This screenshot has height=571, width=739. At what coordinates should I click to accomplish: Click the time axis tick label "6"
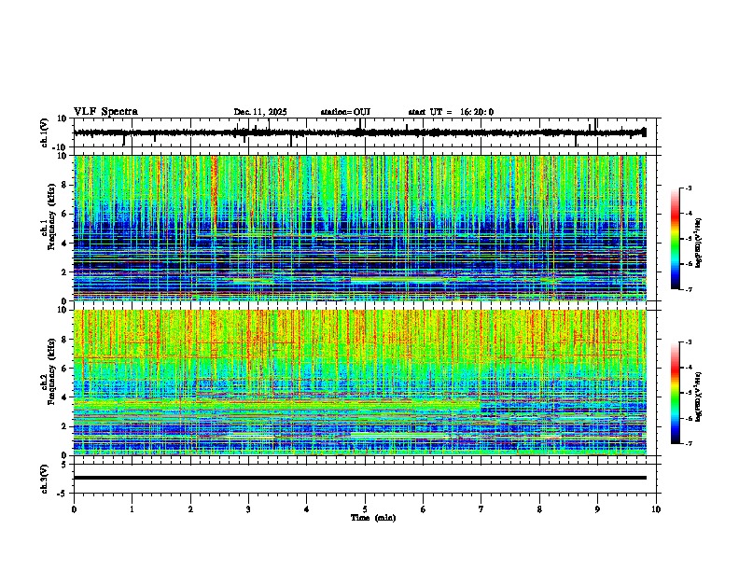click(x=423, y=509)
